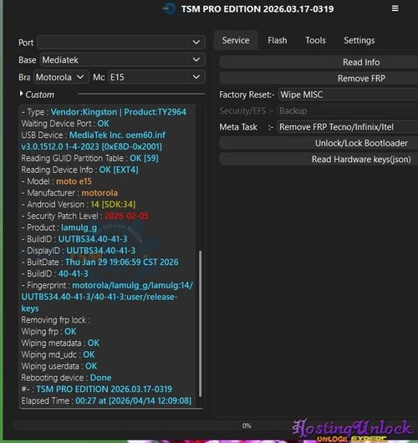Open the Brand Motorola dropdown
Screen dimensions: 418x443
61,77
